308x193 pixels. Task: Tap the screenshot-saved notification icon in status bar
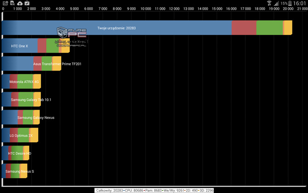click(5, 3)
